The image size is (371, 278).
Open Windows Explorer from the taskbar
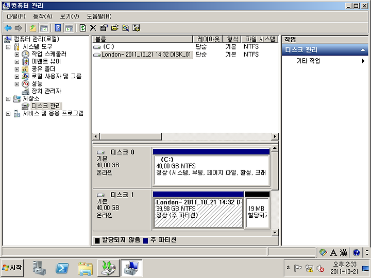(85, 268)
